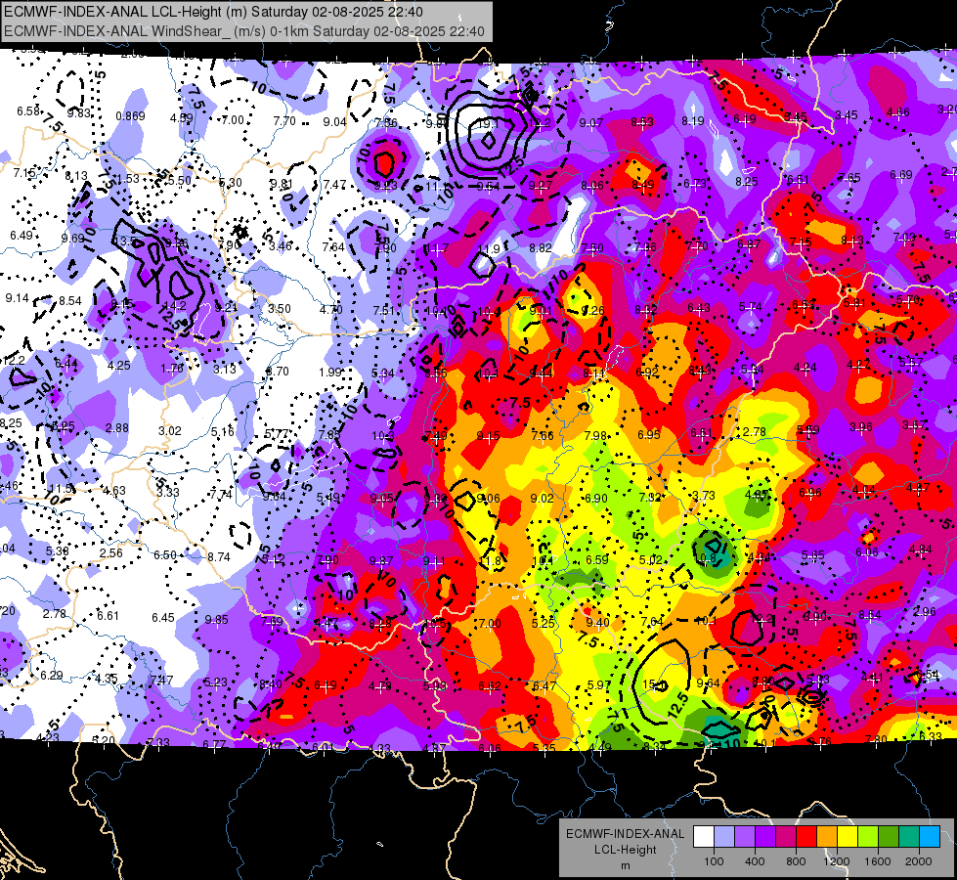
Task: Click the WindShear 0-1km title line
Action: 244,31
